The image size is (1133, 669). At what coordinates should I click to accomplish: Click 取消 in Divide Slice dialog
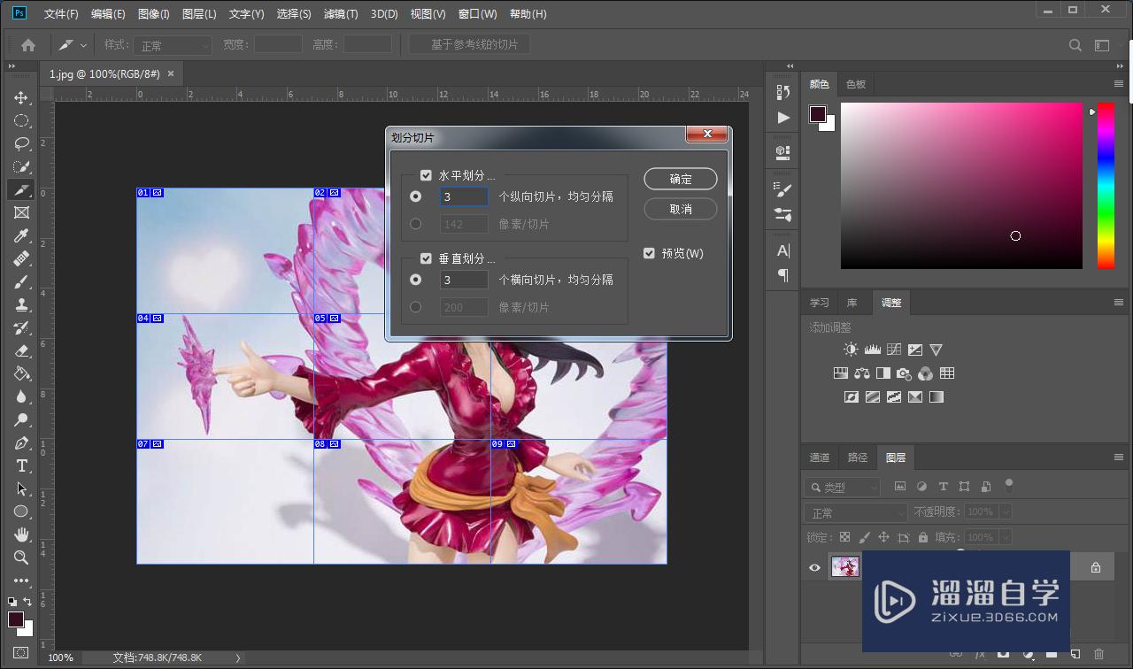coord(681,209)
